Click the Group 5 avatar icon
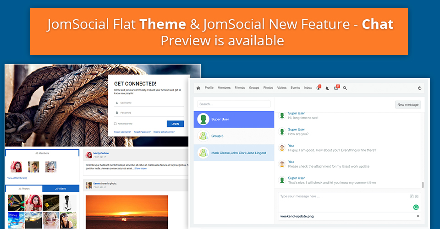The image size is (440, 229). coord(203,136)
